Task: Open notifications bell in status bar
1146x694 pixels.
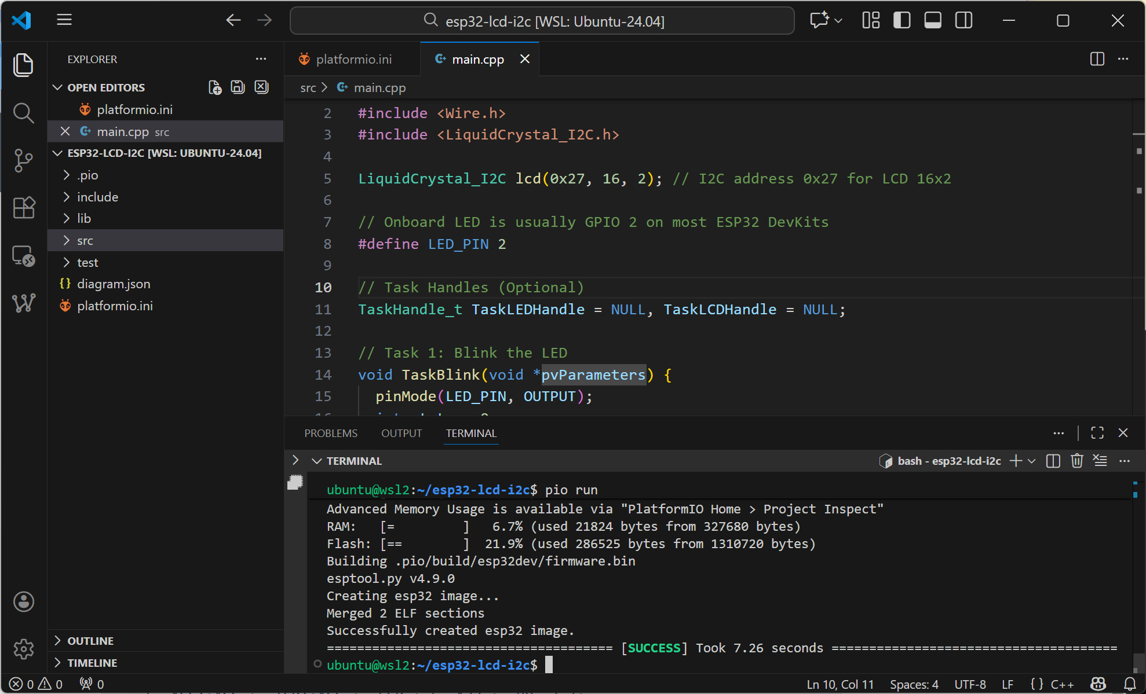Action: 1130,684
